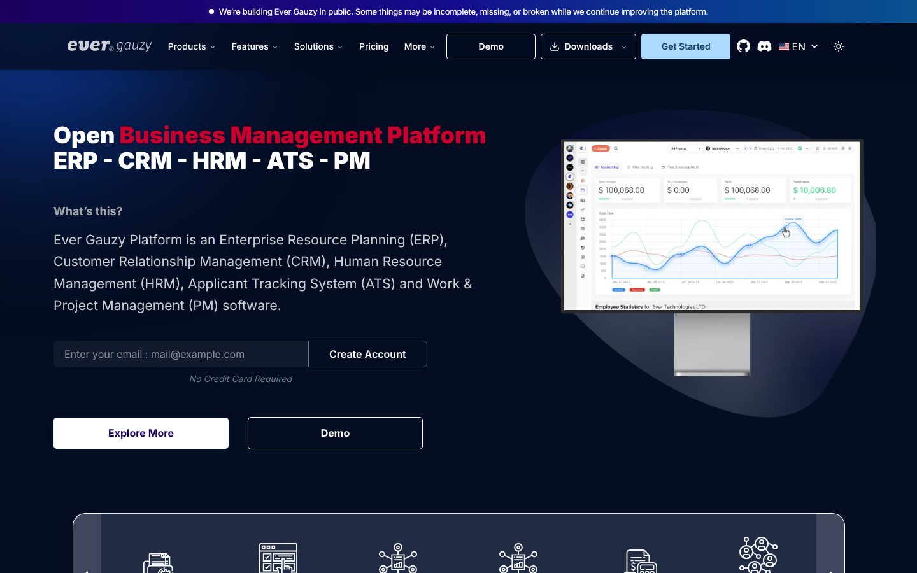Expand the Features menu
The height and width of the screenshot is (573, 917).
point(255,46)
